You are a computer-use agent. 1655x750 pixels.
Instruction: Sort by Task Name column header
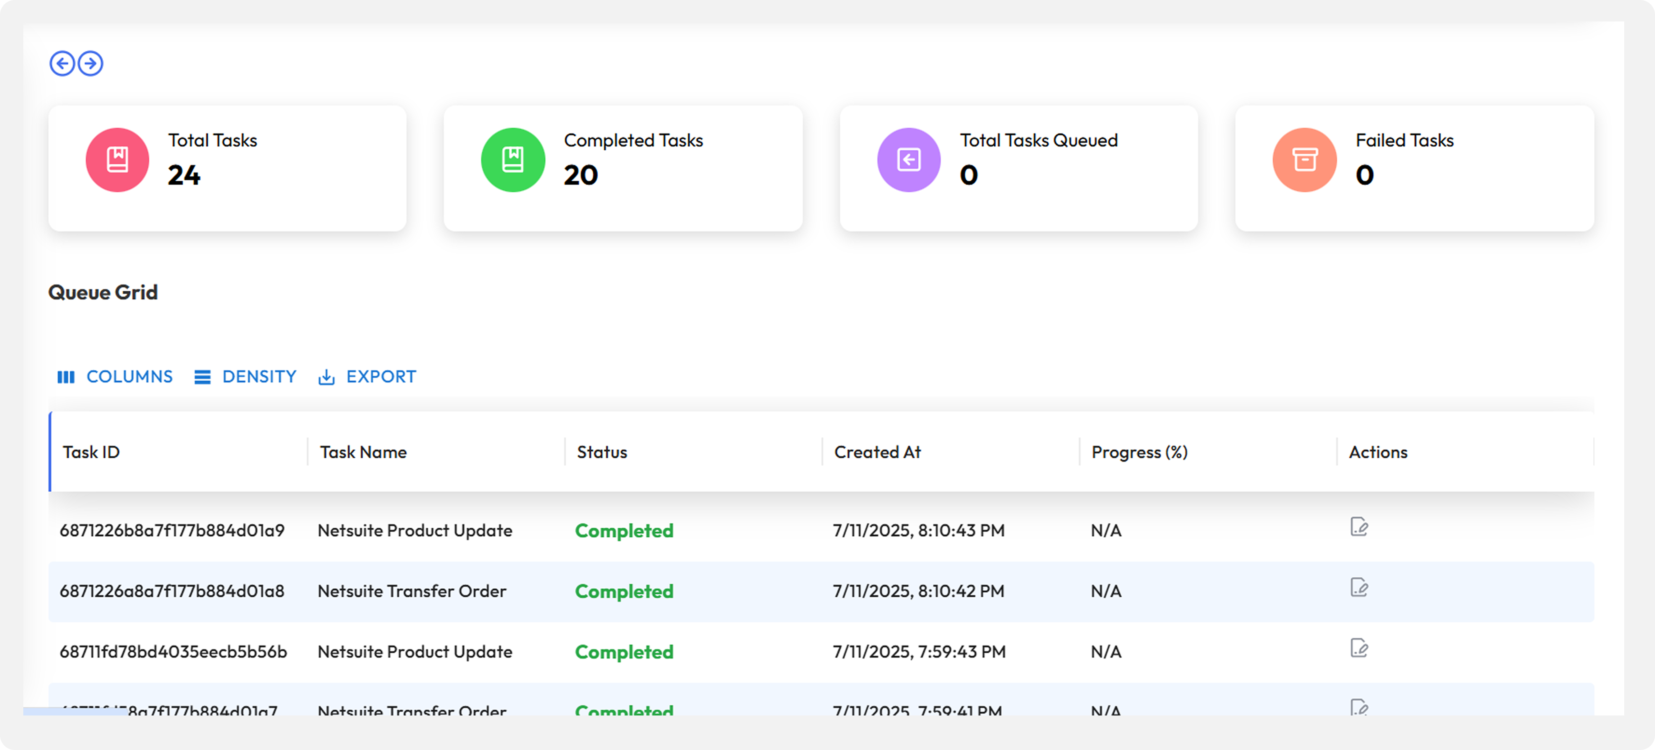coord(364,452)
